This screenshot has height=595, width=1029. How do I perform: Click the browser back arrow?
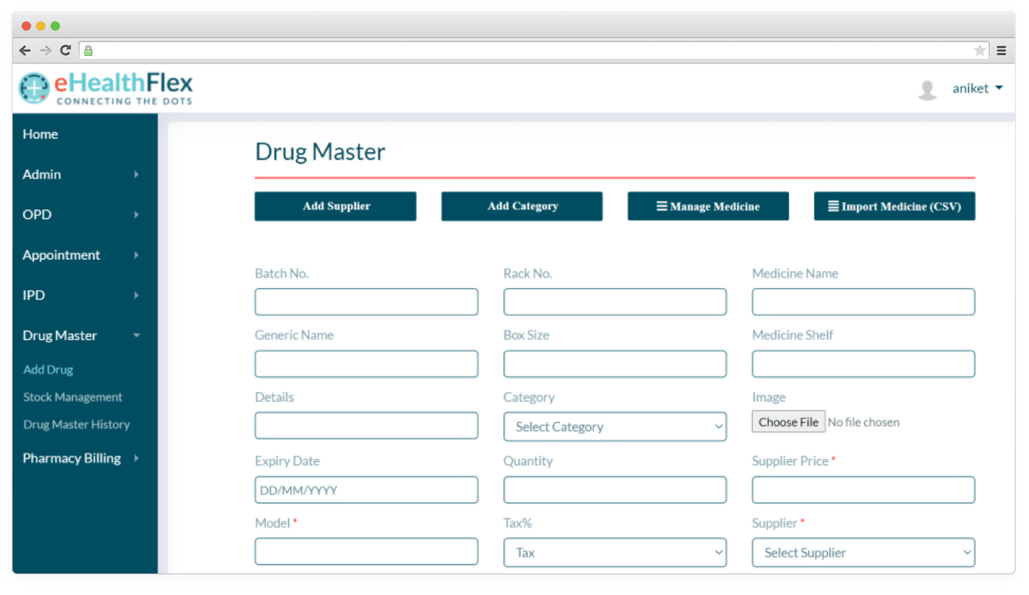coord(25,51)
